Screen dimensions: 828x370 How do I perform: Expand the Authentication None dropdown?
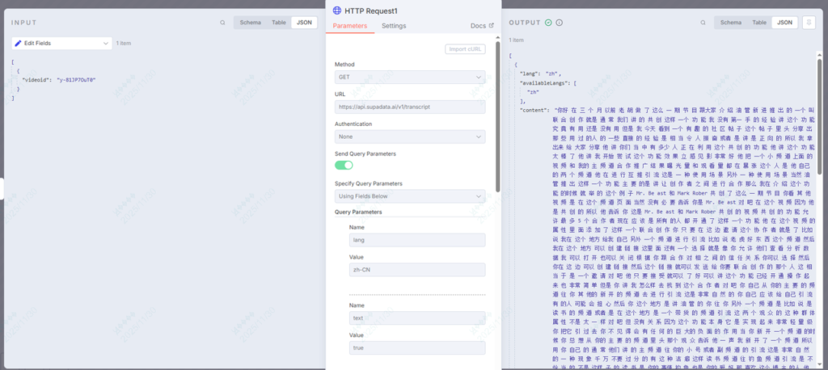click(x=410, y=137)
